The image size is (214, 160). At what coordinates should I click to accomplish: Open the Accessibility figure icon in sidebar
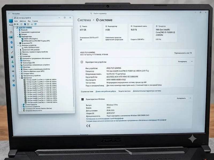[13, 76]
